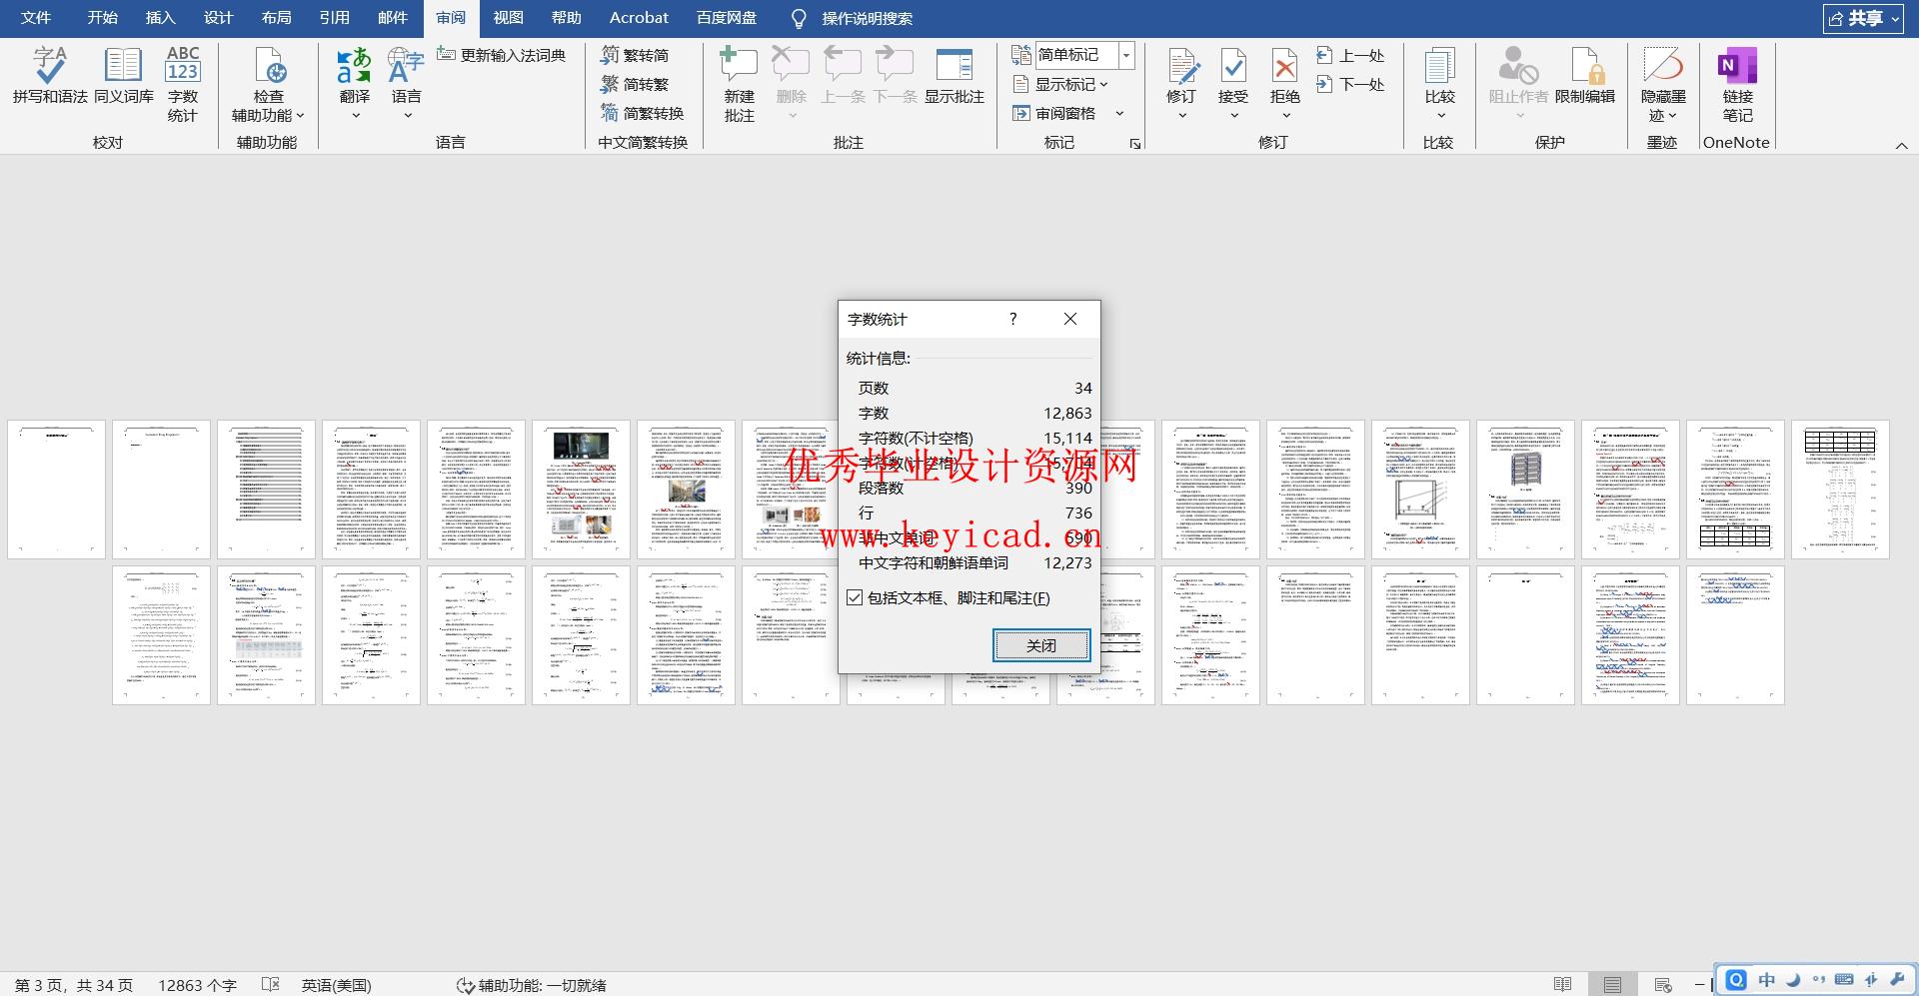1919x996 pixels.
Task: Switch to Print Layout view icon
Action: pos(1612,984)
